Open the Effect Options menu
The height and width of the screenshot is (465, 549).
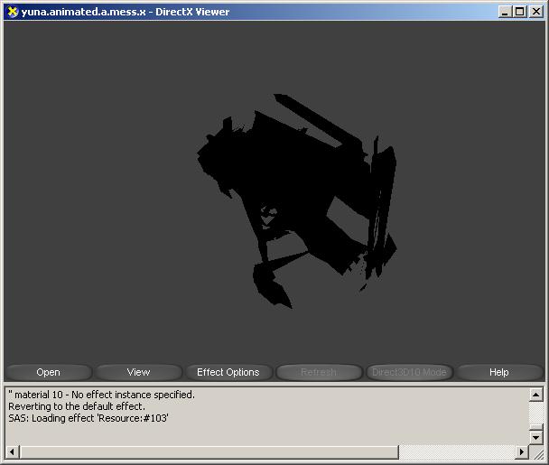pyautogui.click(x=228, y=372)
